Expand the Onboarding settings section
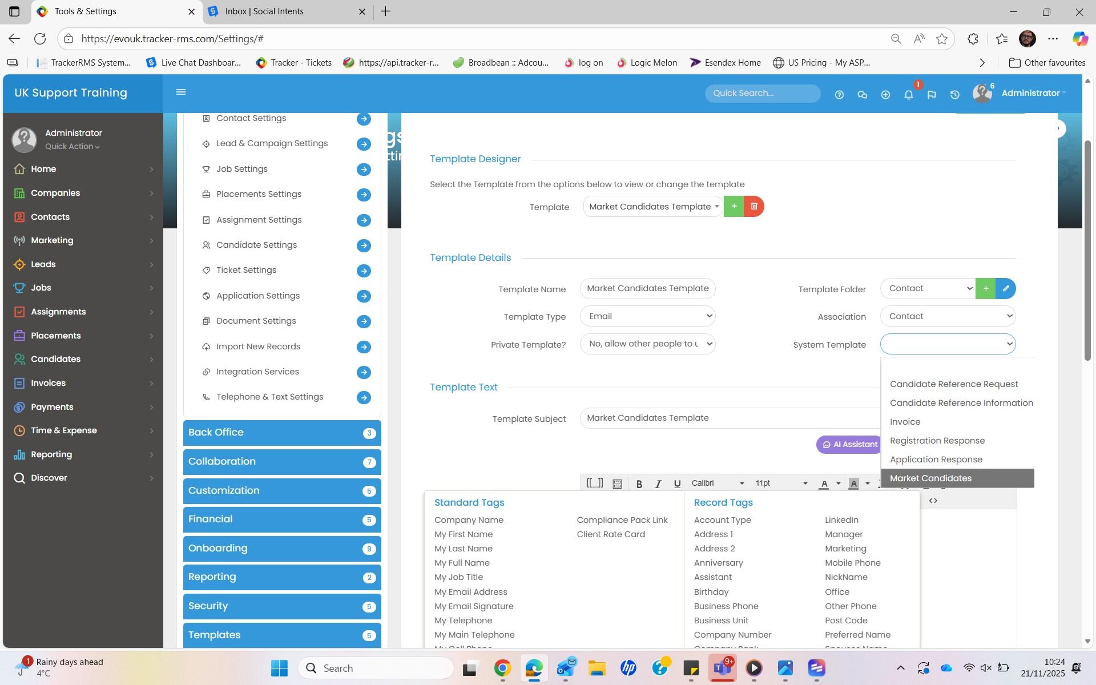 [281, 549]
